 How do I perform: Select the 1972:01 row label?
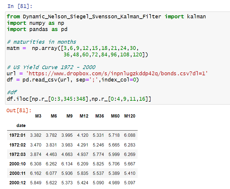[x=17, y=135]
